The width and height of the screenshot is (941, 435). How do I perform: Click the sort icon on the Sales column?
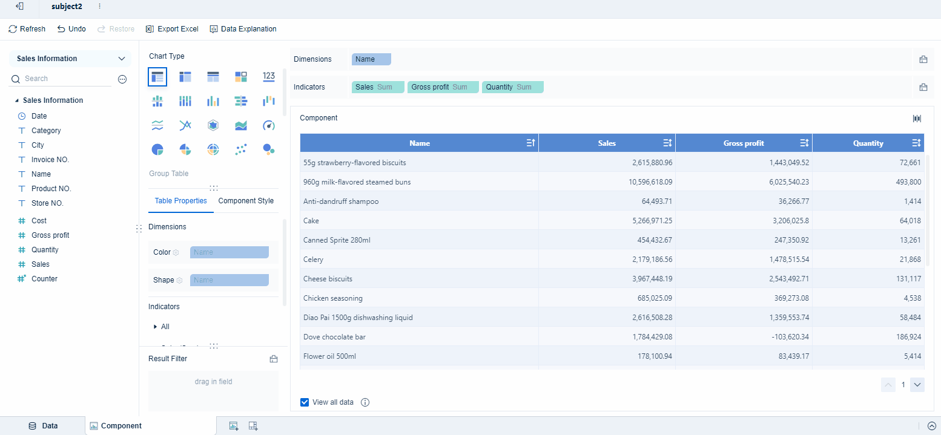(x=667, y=143)
